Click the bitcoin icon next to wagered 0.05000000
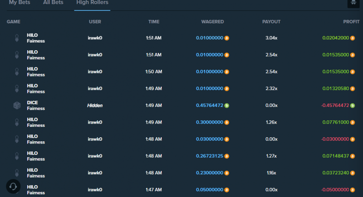 click(226, 190)
